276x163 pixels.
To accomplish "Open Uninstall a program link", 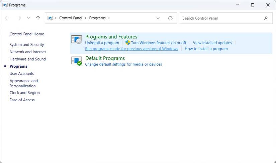I will point(102,43).
